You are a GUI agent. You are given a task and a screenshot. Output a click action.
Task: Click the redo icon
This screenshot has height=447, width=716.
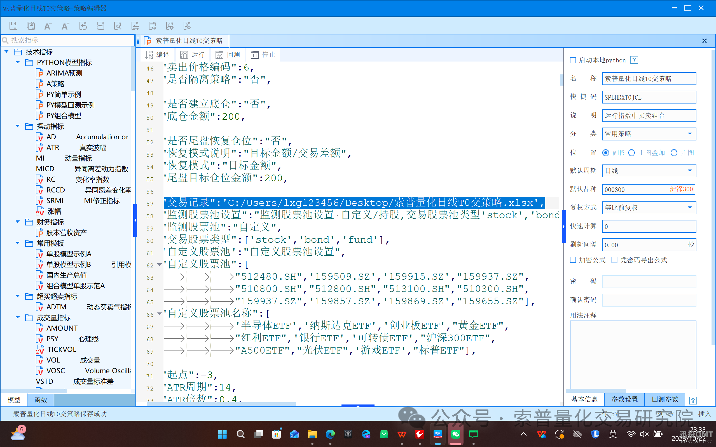tap(100, 26)
